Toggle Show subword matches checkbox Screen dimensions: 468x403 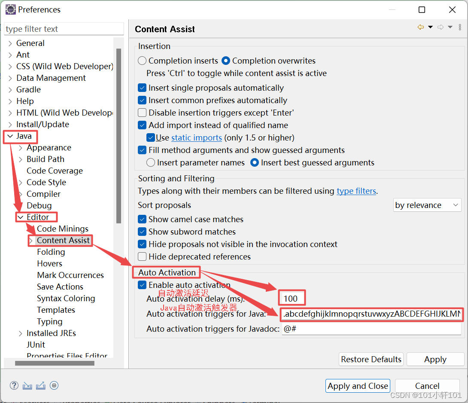click(x=142, y=232)
